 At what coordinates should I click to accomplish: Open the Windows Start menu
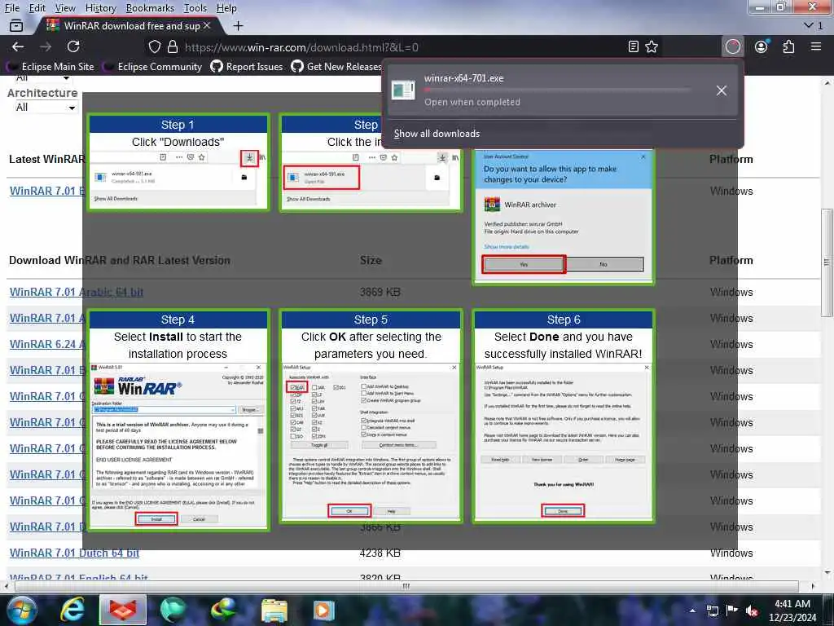pyautogui.click(x=20, y=610)
